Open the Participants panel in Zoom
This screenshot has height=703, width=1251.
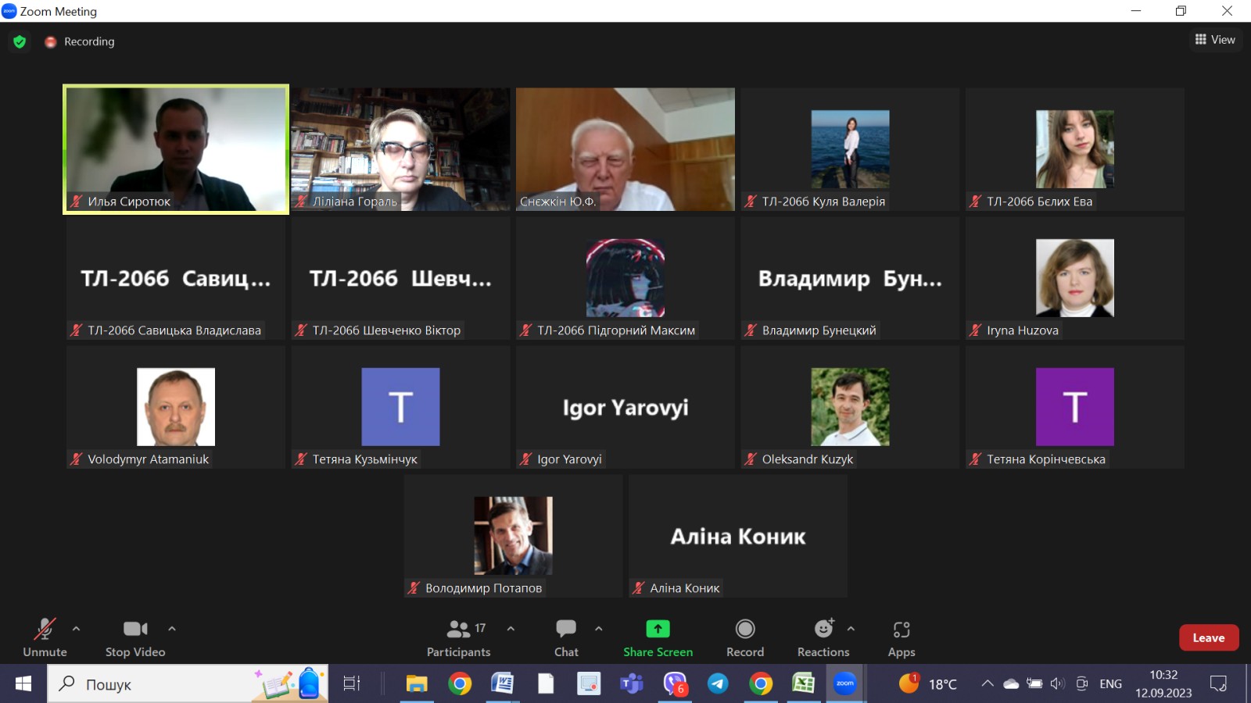(459, 637)
